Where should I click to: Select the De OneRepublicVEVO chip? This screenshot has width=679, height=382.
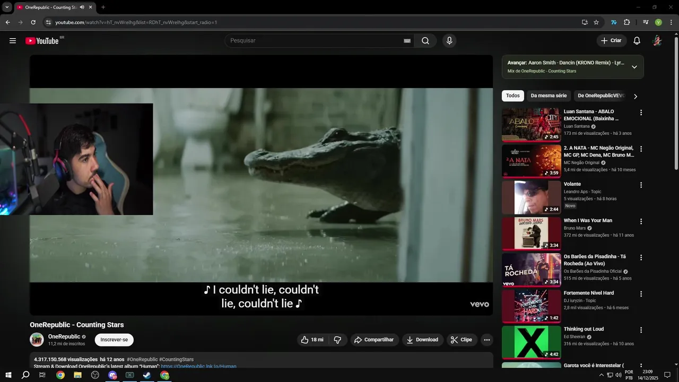point(601,96)
